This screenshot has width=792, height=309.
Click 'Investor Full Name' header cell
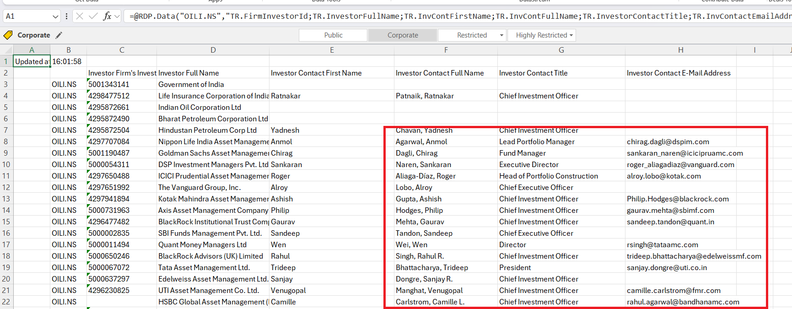(x=213, y=73)
